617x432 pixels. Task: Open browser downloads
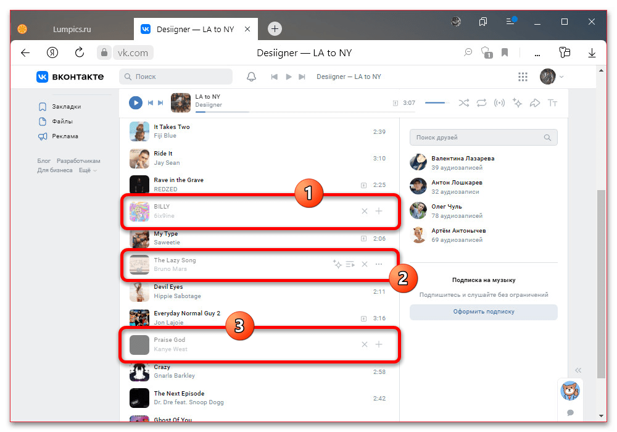coord(592,52)
